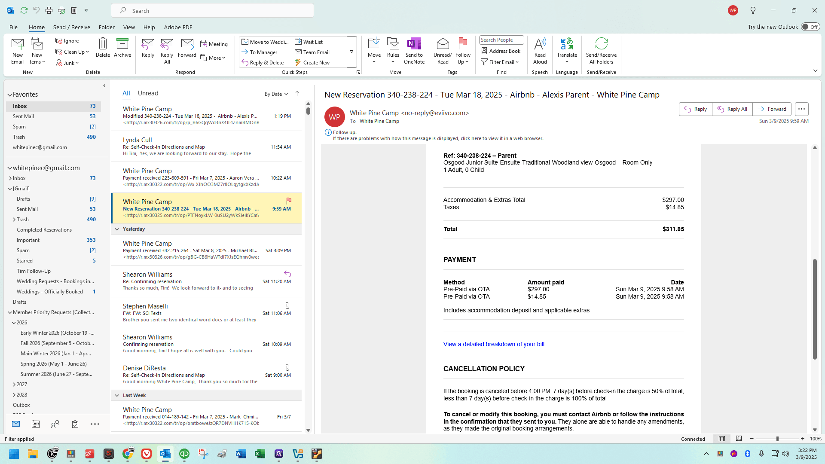Open the Address Book
825x464 pixels.
tap(501, 51)
